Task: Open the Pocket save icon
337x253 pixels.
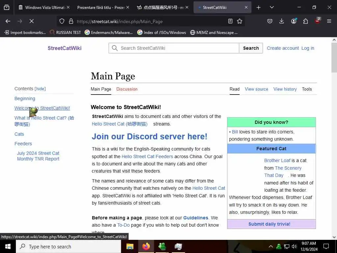Action: (x=270, y=21)
